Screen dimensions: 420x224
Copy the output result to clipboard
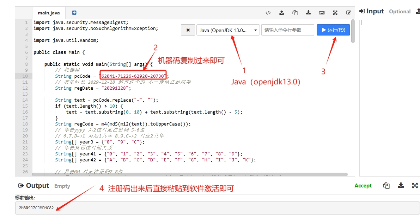(x=386, y=186)
